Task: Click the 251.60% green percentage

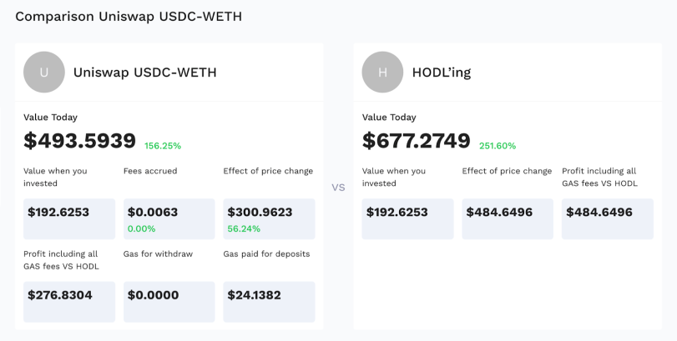Action: click(x=498, y=146)
